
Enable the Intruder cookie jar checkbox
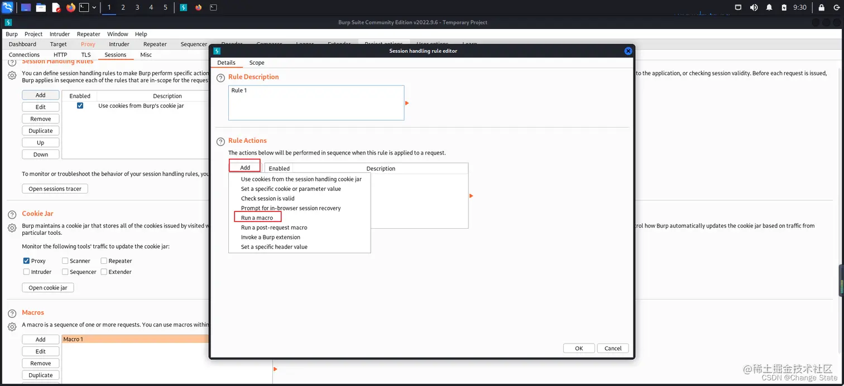coord(26,272)
